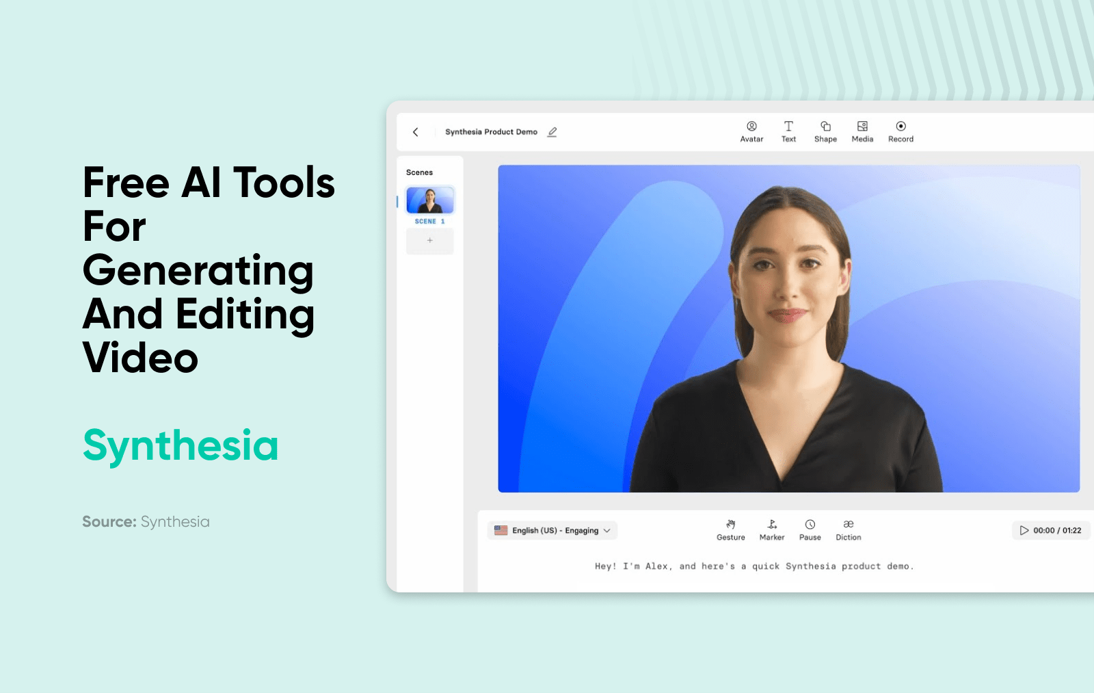Click the script text starting Hey! I'm Alex
This screenshot has width=1094, height=693.
point(754,566)
